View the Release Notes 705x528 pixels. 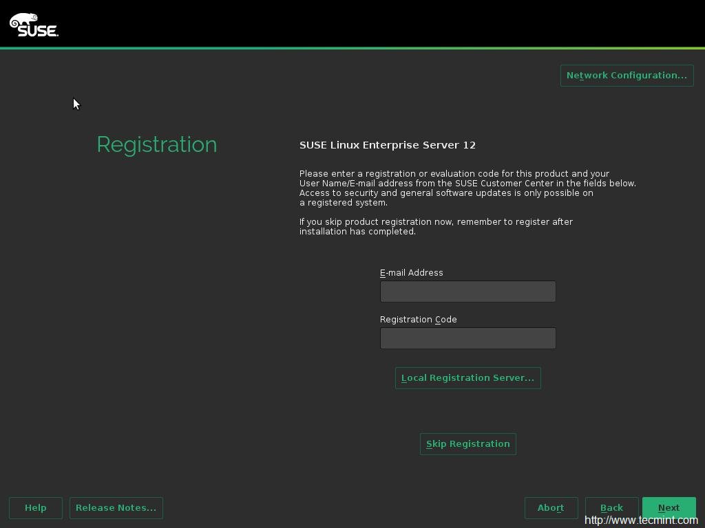point(116,508)
